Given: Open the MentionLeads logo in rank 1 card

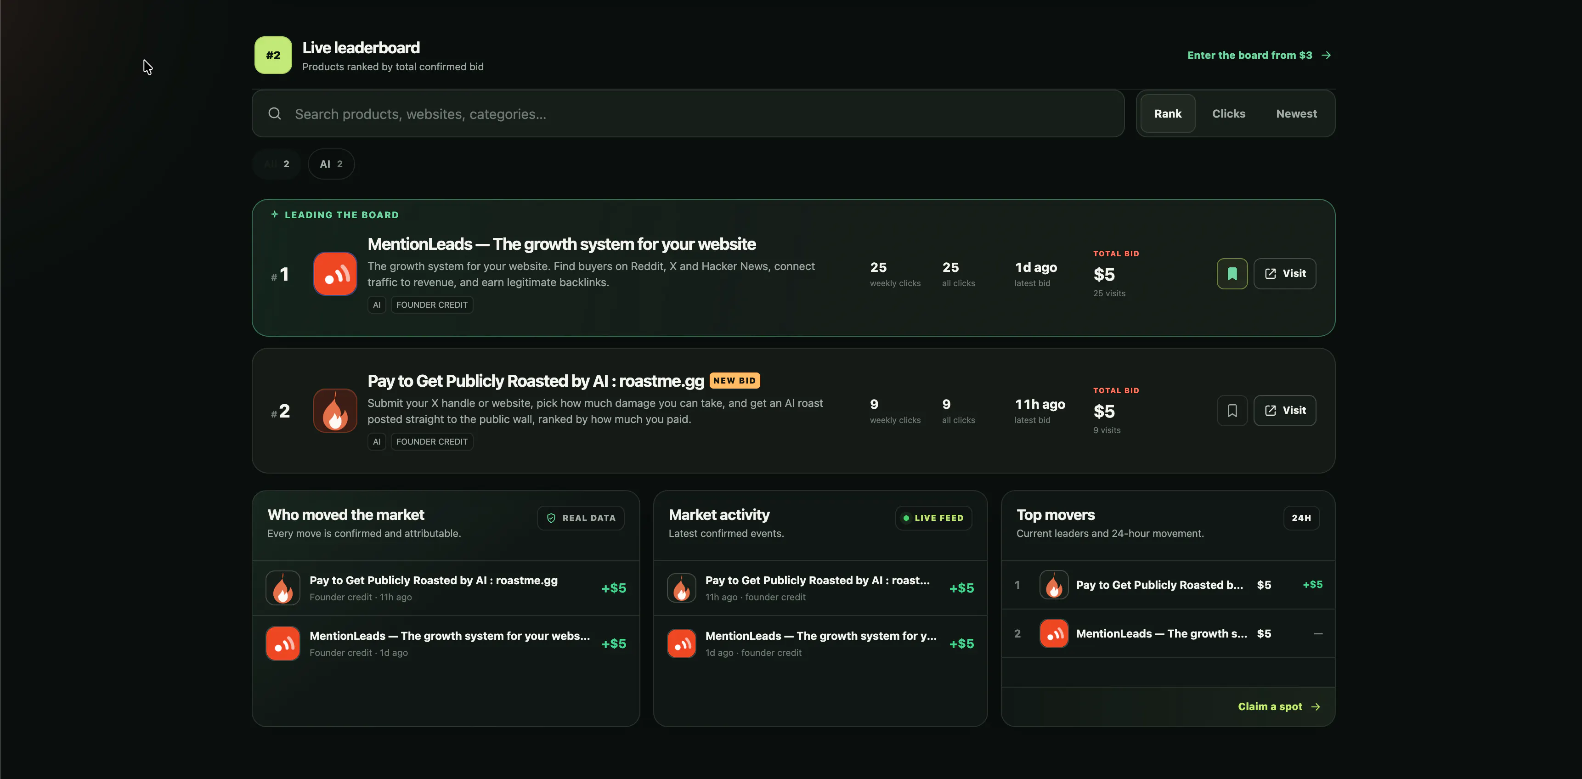Looking at the screenshot, I should click(x=335, y=274).
